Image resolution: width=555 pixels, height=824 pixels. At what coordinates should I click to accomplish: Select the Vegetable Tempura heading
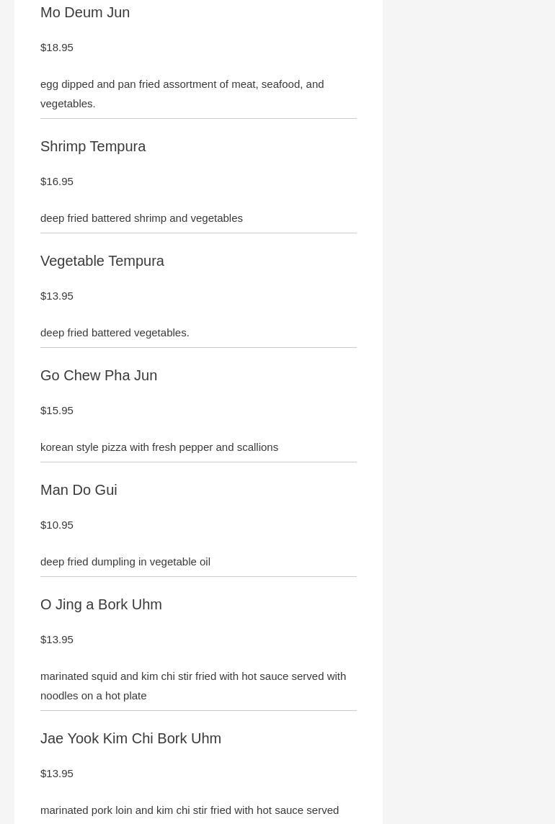tap(102, 261)
